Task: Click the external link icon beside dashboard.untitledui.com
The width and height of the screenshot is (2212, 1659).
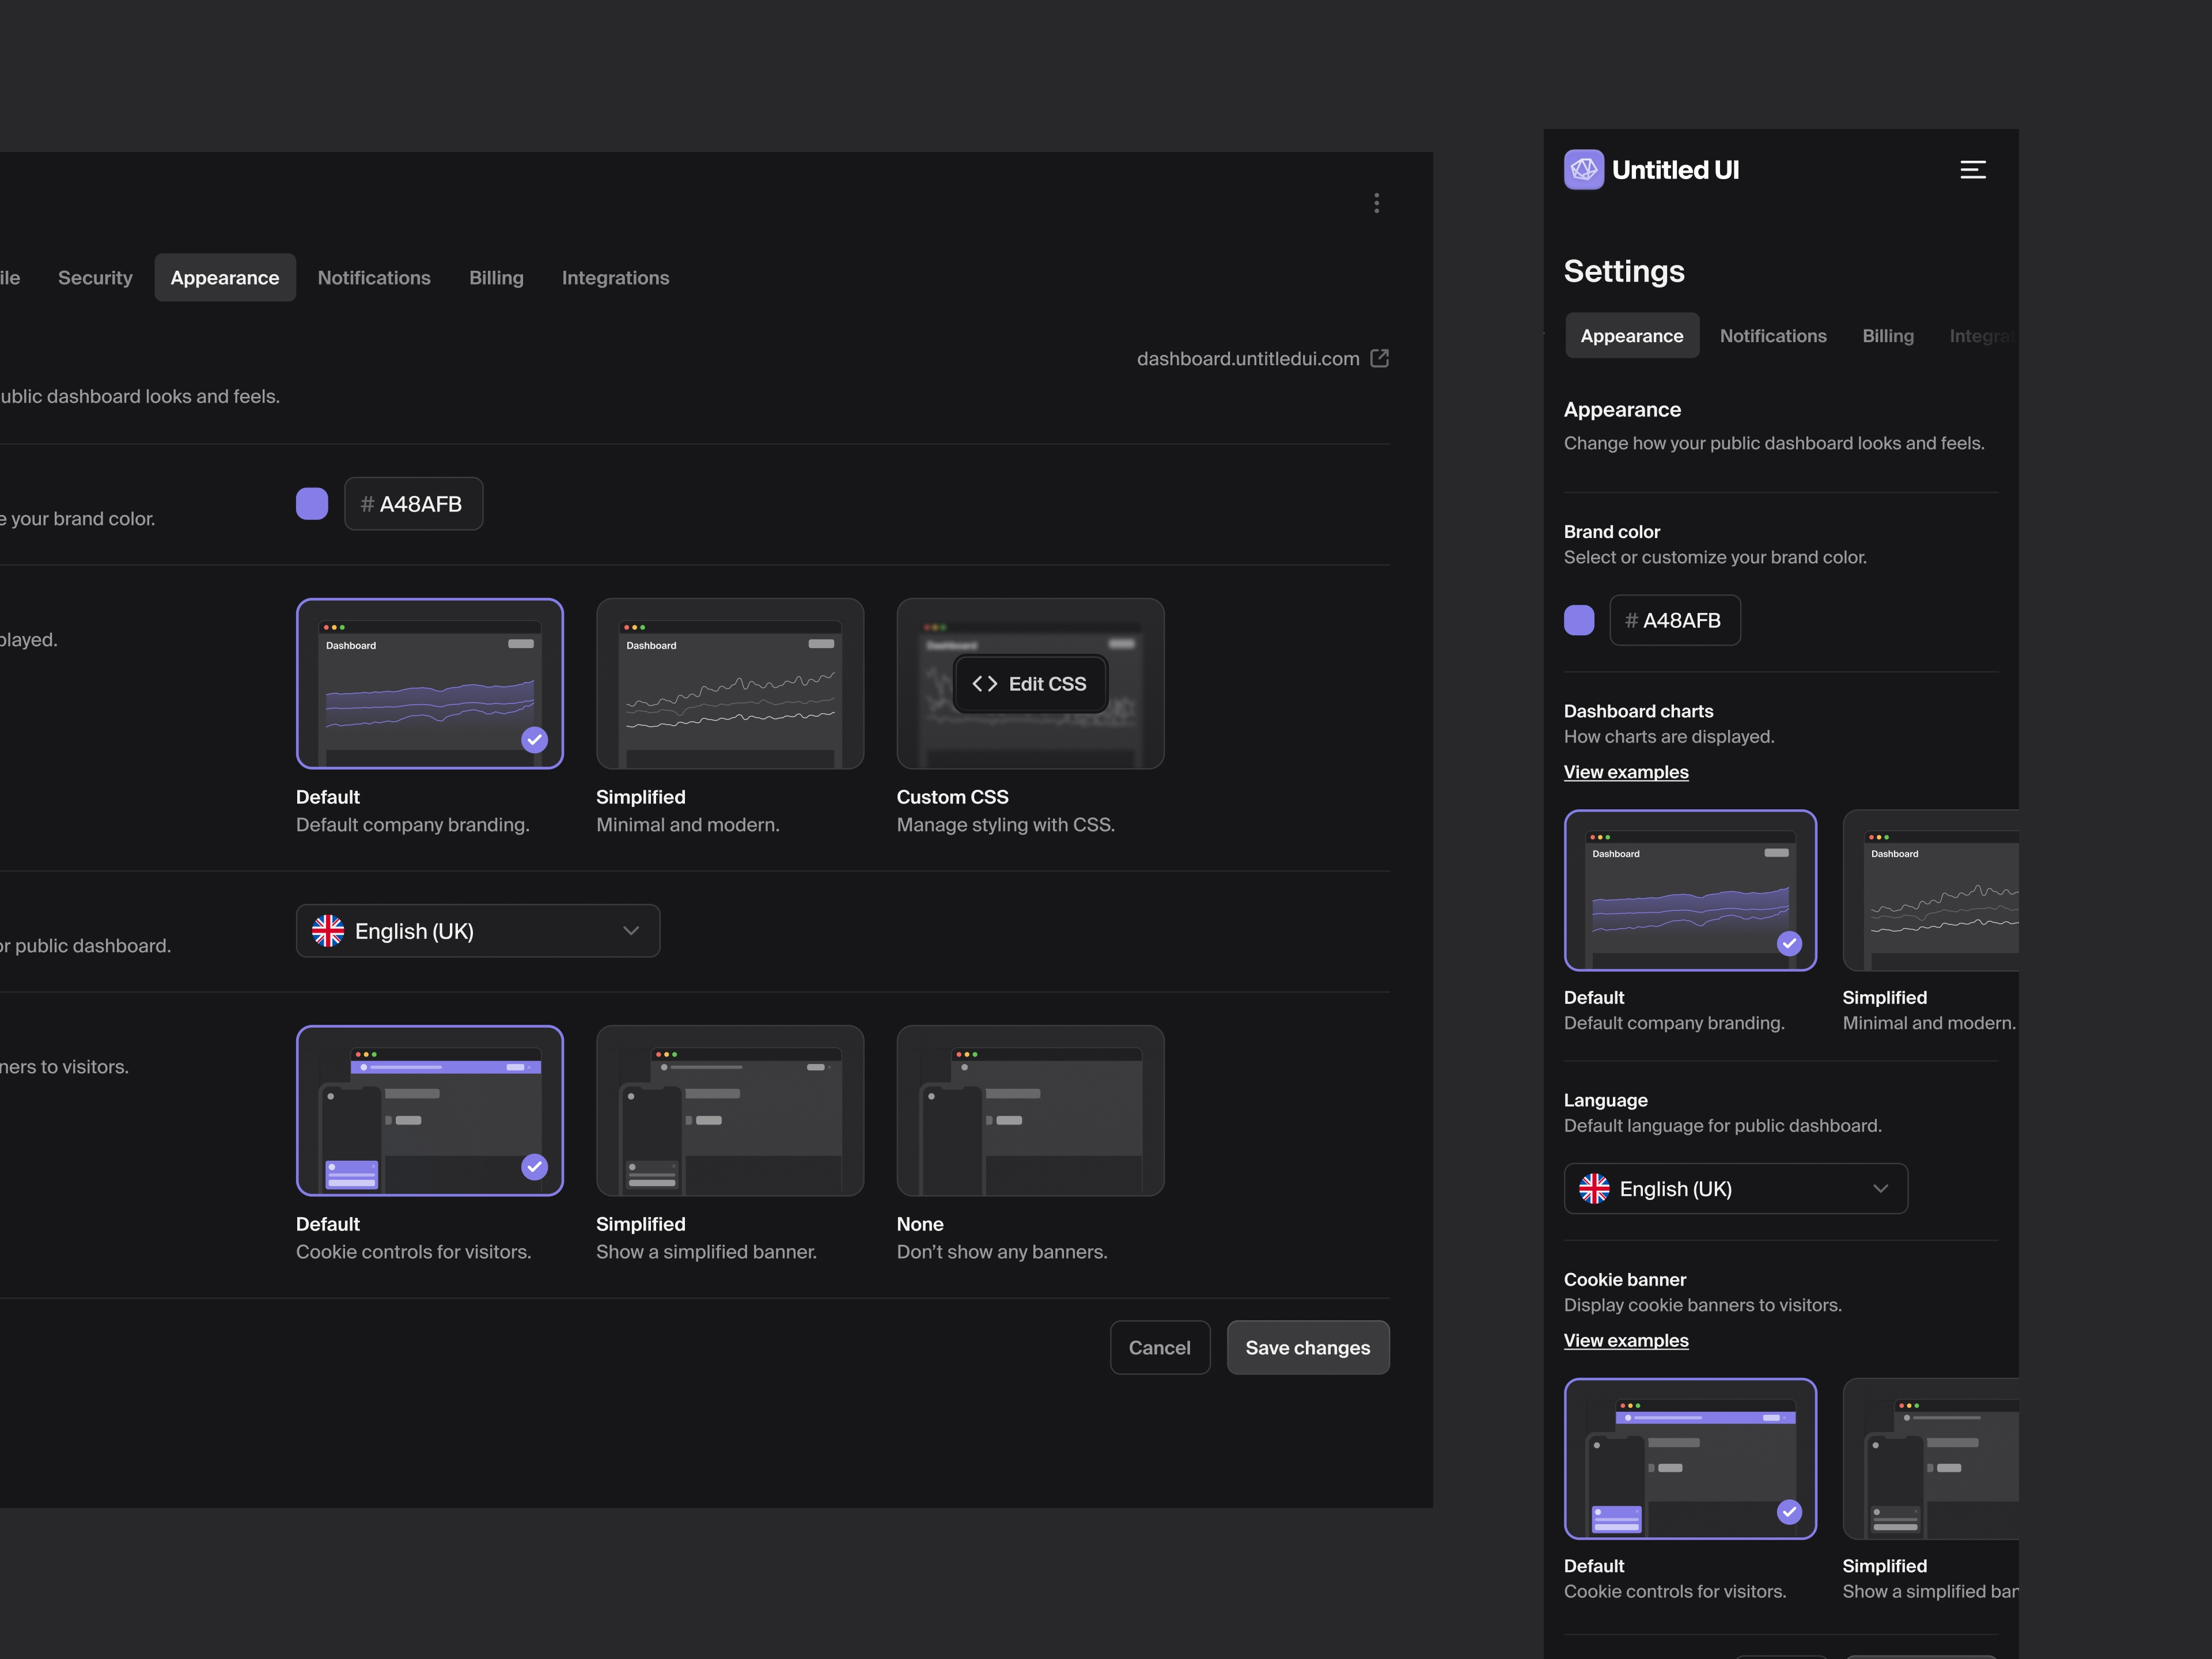Action: pos(1381,358)
